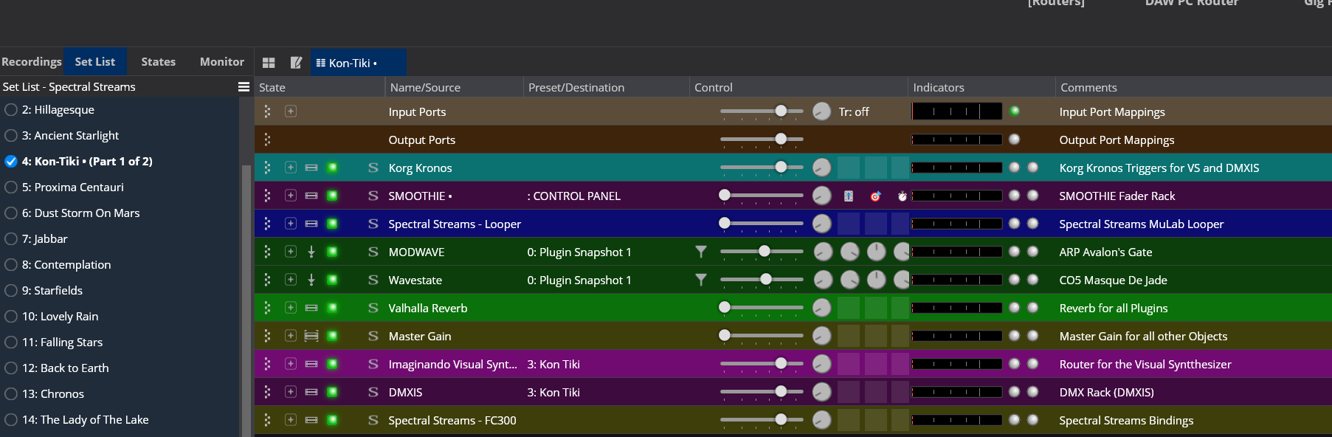
Task: Click the plugin icon in Wavestate row
Action: (311, 280)
